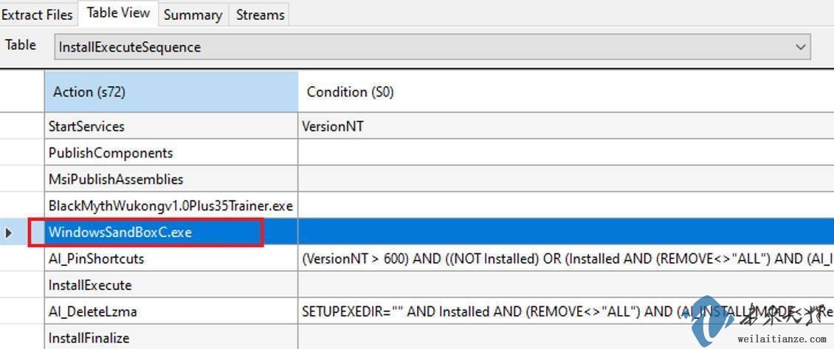Switch to the Streams tab
834x349 pixels.
pyautogui.click(x=260, y=15)
